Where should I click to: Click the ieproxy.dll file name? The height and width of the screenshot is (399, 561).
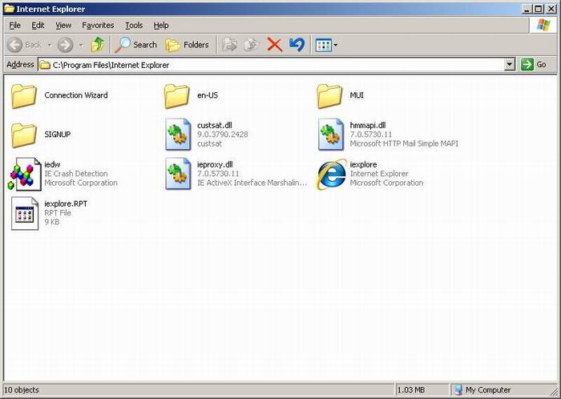pyautogui.click(x=215, y=164)
